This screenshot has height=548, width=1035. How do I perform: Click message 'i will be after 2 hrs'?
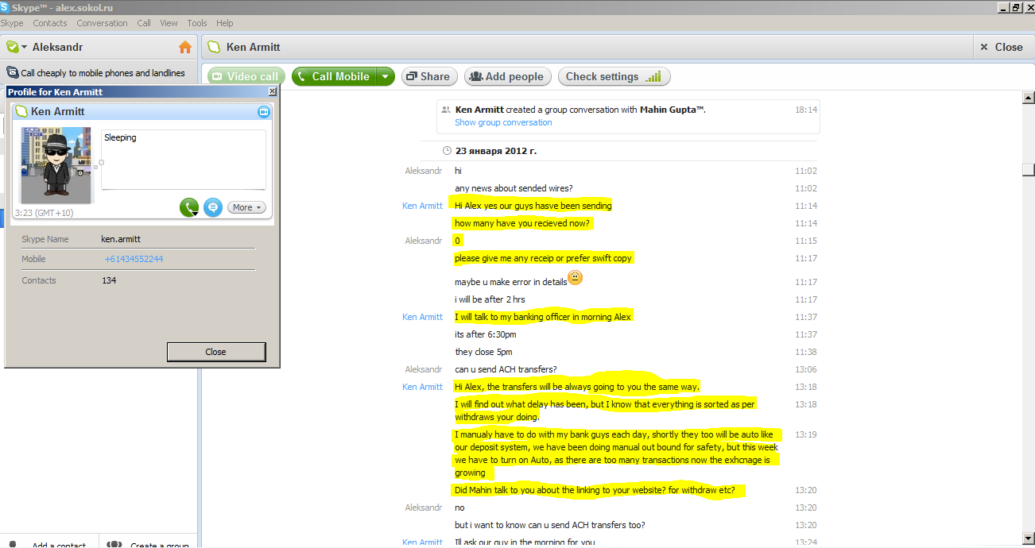[x=490, y=299]
